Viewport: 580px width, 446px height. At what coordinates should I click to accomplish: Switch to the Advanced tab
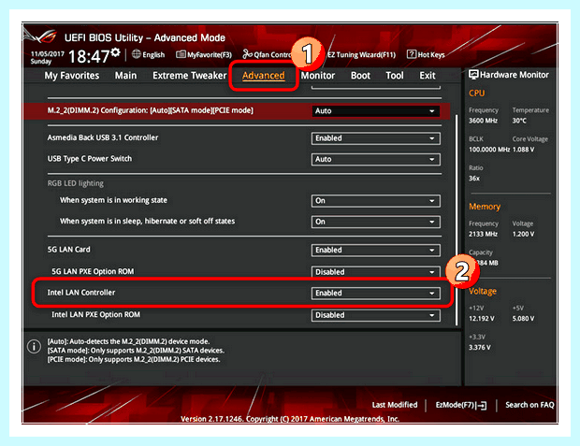(x=264, y=76)
